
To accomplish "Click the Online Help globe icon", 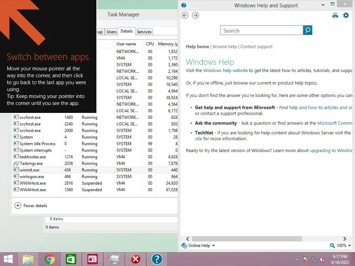I will (x=184, y=246).
